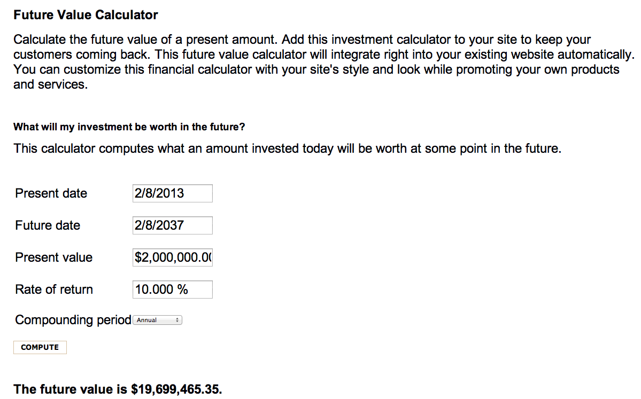
Task: Click the up-down arrows on the Annual selector
Action: [x=177, y=320]
